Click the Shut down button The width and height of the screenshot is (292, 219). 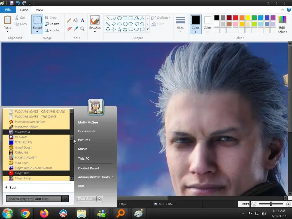pyautogui.click(x=86, y=198)
